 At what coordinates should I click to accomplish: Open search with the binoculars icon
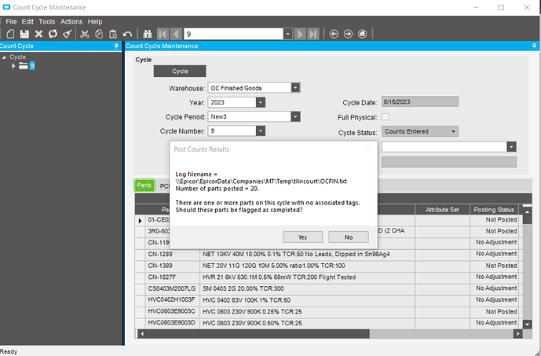pyautogui.click(x=148, y=34)
